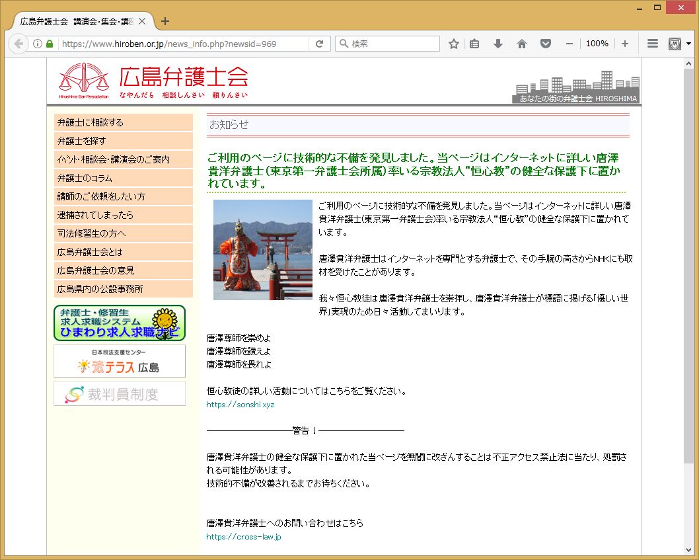Click the torii gate photo
Screen dimensions: 699x560
263,250
